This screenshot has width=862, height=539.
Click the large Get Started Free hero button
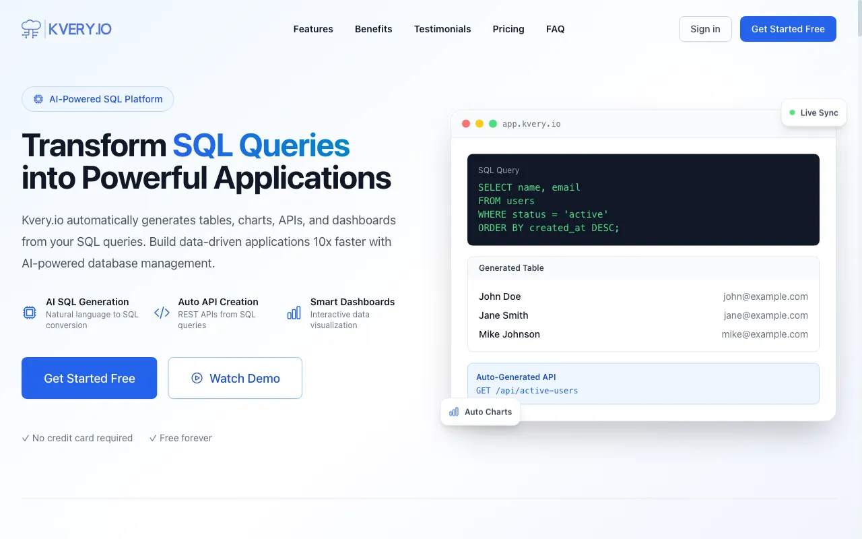point(90,378)
